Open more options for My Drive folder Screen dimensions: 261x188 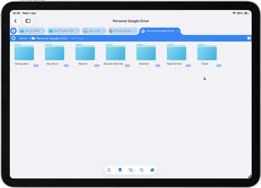pos(66,65)
